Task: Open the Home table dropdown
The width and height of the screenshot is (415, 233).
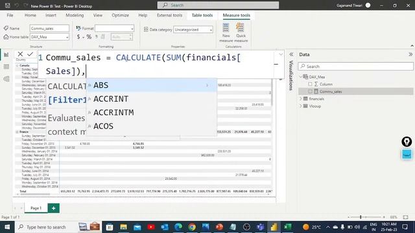Action: pyautogui.click(x=49, y=37)
